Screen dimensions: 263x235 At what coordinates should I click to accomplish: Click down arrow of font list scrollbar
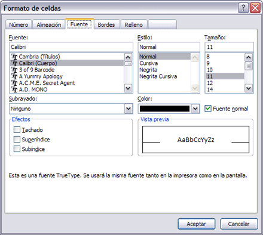point(128,88)
